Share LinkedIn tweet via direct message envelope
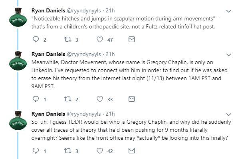244x159 pixels. (x=131, y=99)
